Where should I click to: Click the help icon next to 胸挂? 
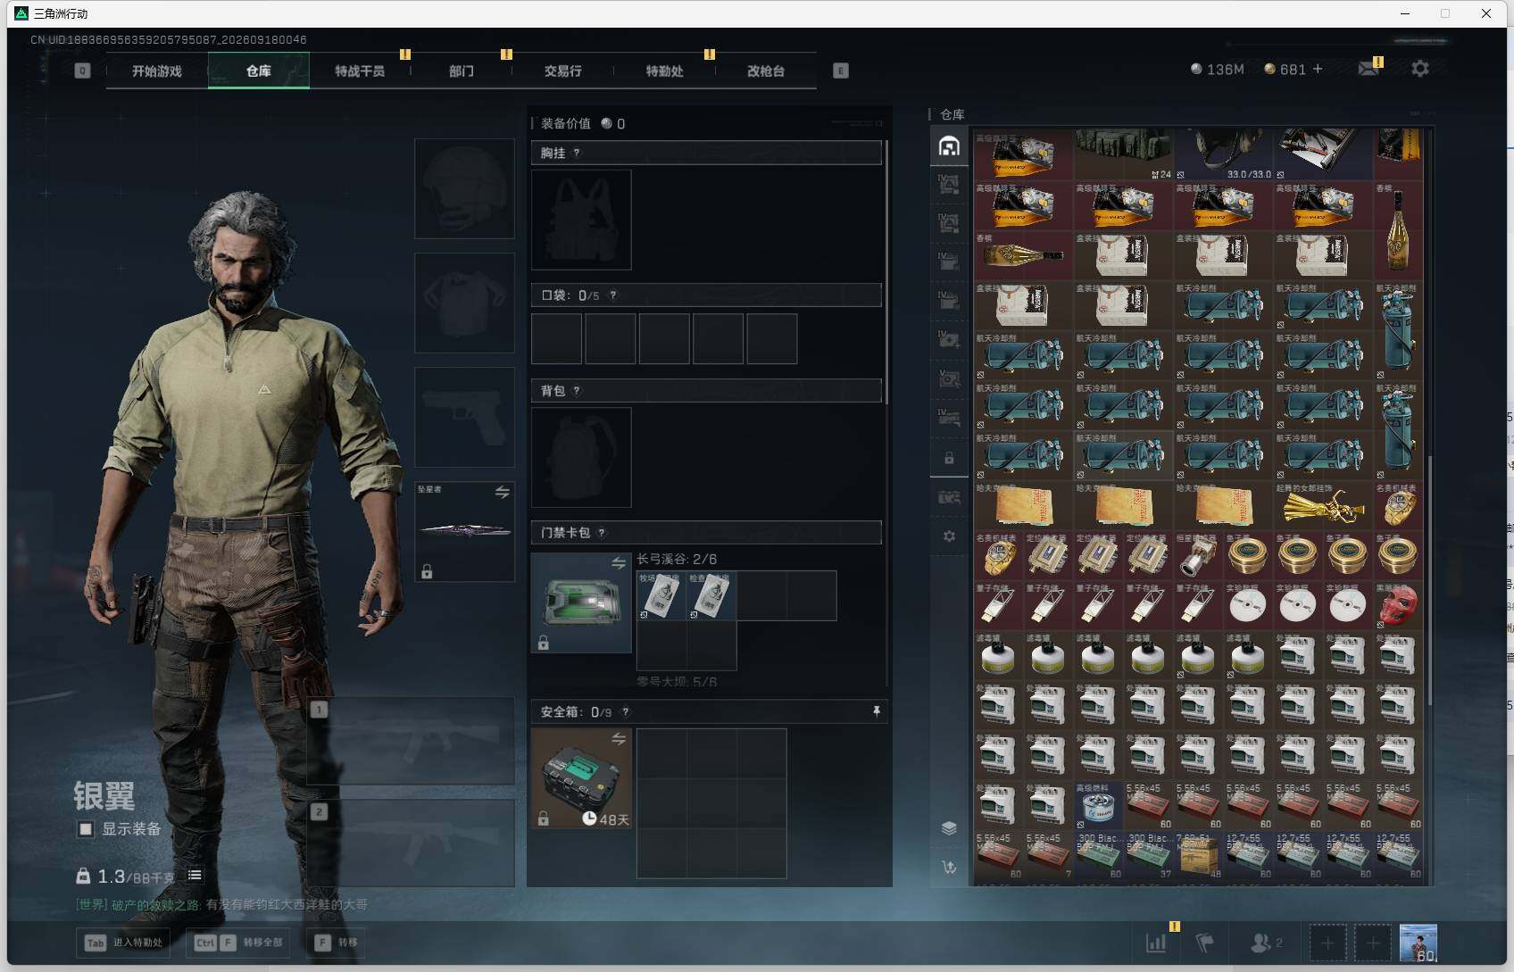[x=577, y=153]
